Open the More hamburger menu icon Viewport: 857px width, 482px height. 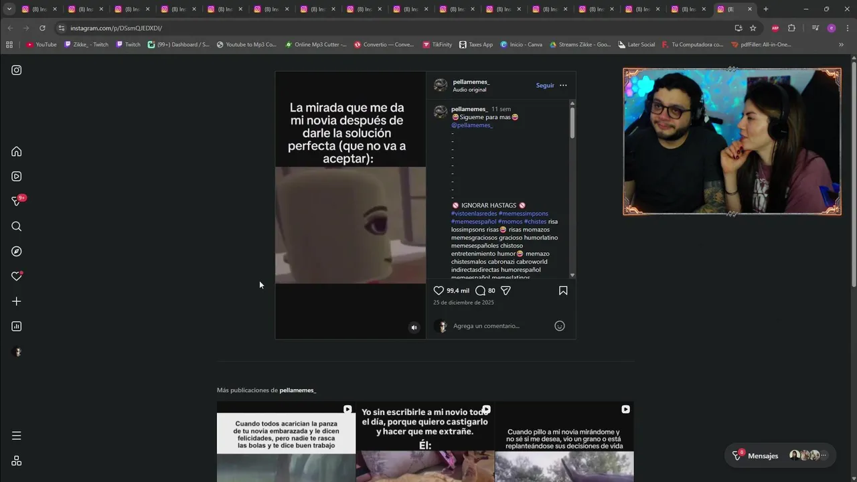pyautogui.click(x=17, y=436)
